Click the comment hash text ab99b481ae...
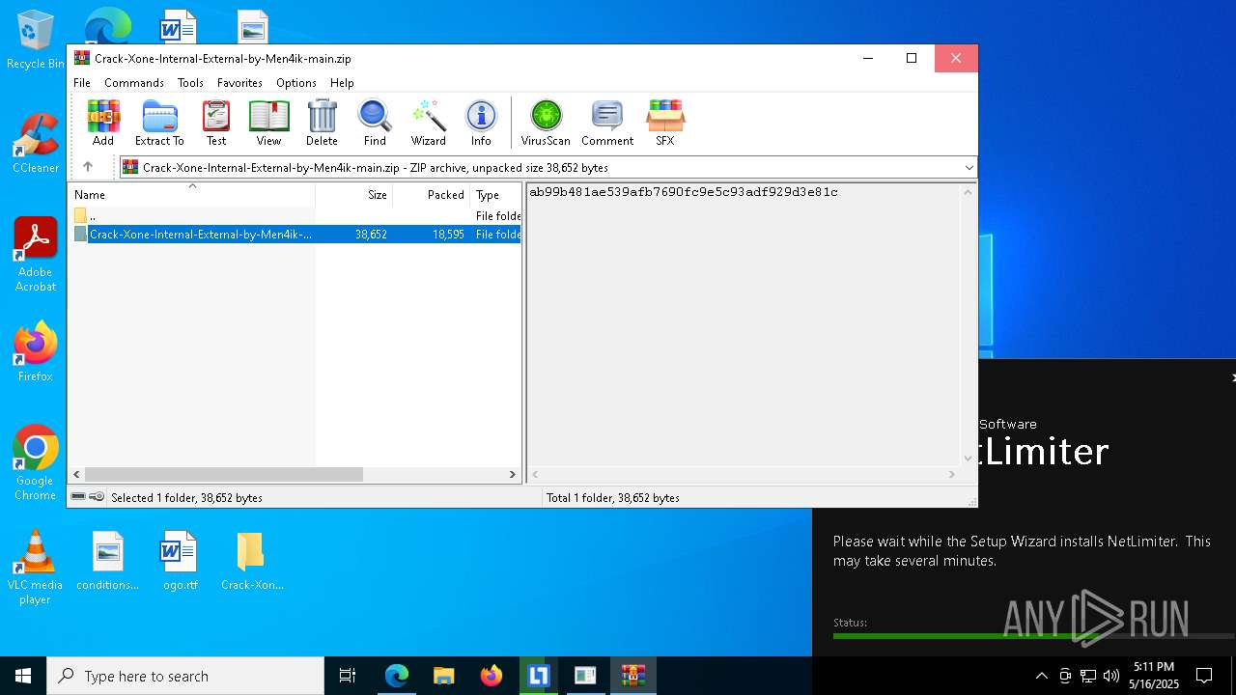The width and height of the screenshot is (1236, 695). coord(683,192)
